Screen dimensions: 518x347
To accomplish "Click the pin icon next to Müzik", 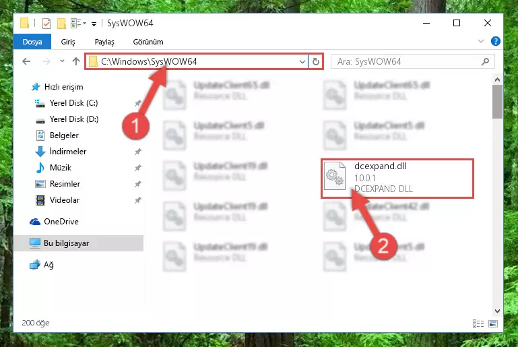I will (x=138, y=168).
